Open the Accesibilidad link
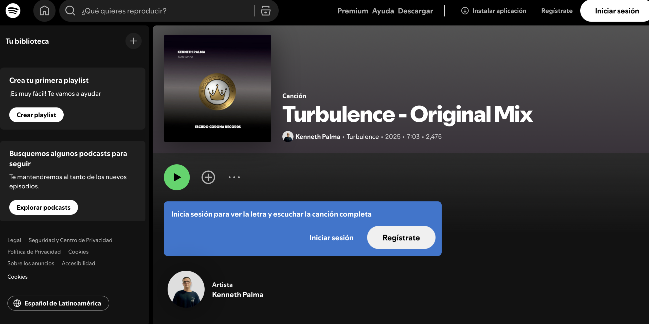Screen dimensions: 649x324 pyautogui.click(x=78, y=263)
